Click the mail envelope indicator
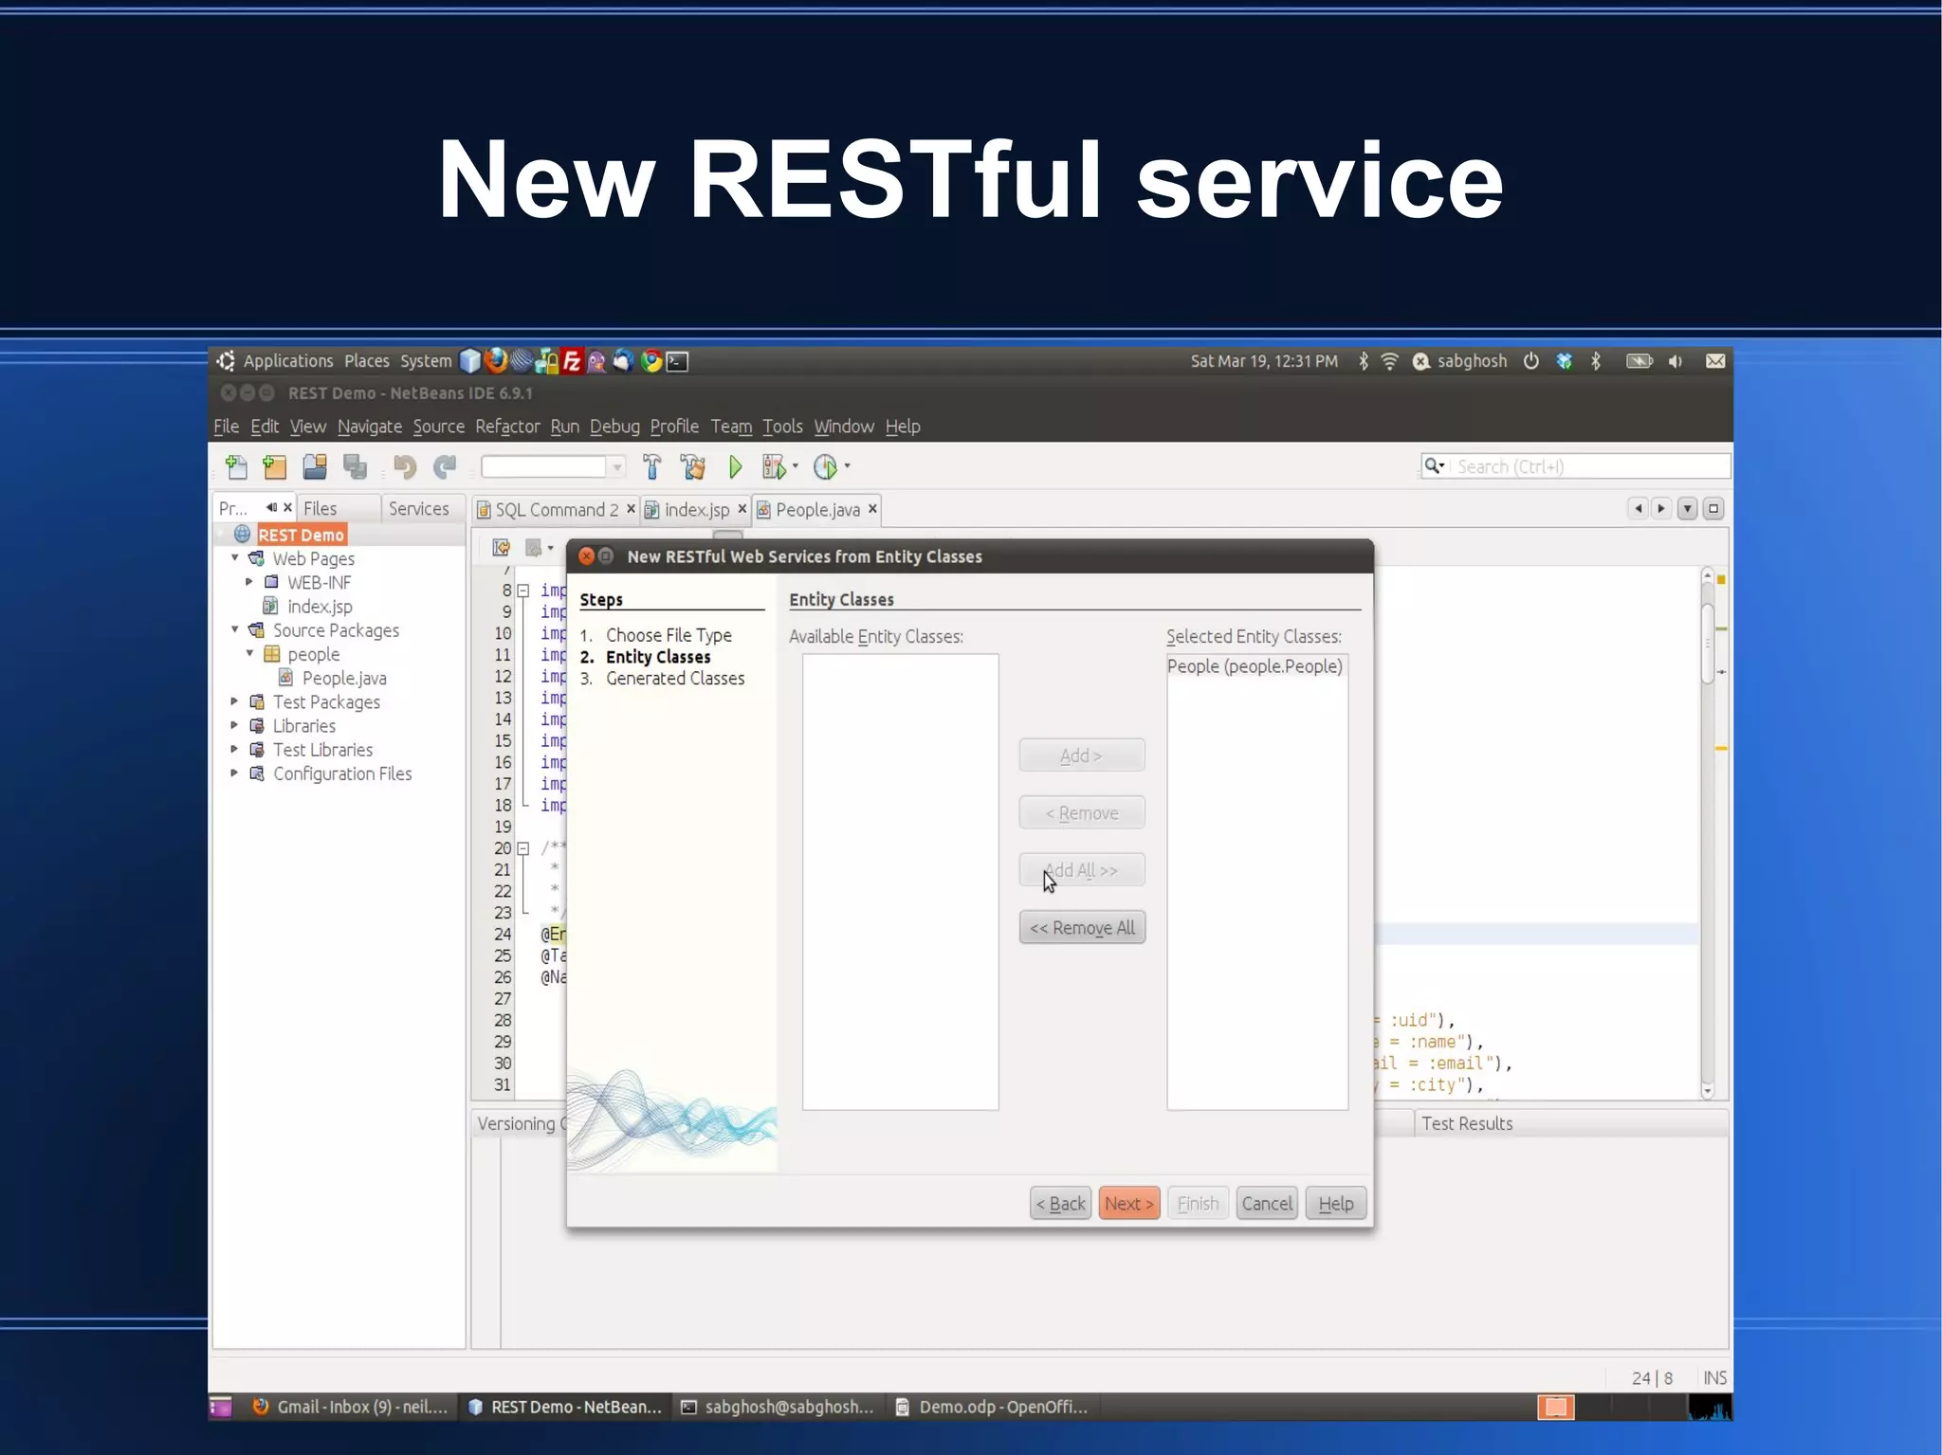This screenshot has height=1455, width=1942. point(1715,361)
